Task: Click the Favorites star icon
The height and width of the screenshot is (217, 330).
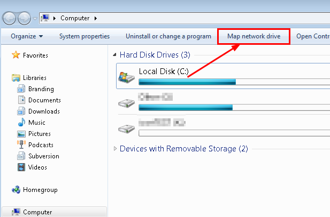Action: (x=16, y=55)
